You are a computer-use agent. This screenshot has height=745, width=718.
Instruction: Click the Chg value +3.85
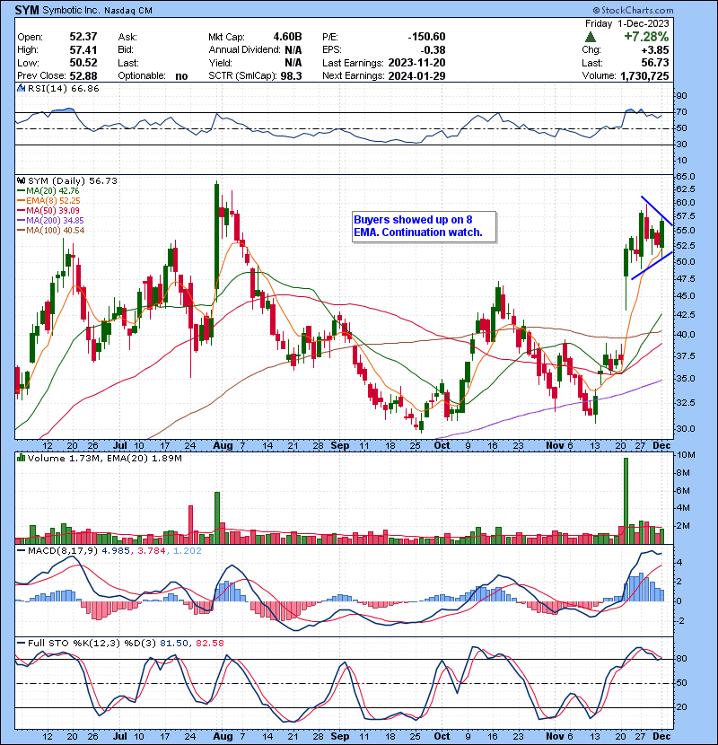[655, 50]
